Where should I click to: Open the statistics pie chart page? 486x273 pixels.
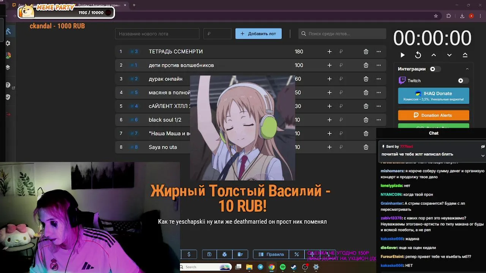8,55
